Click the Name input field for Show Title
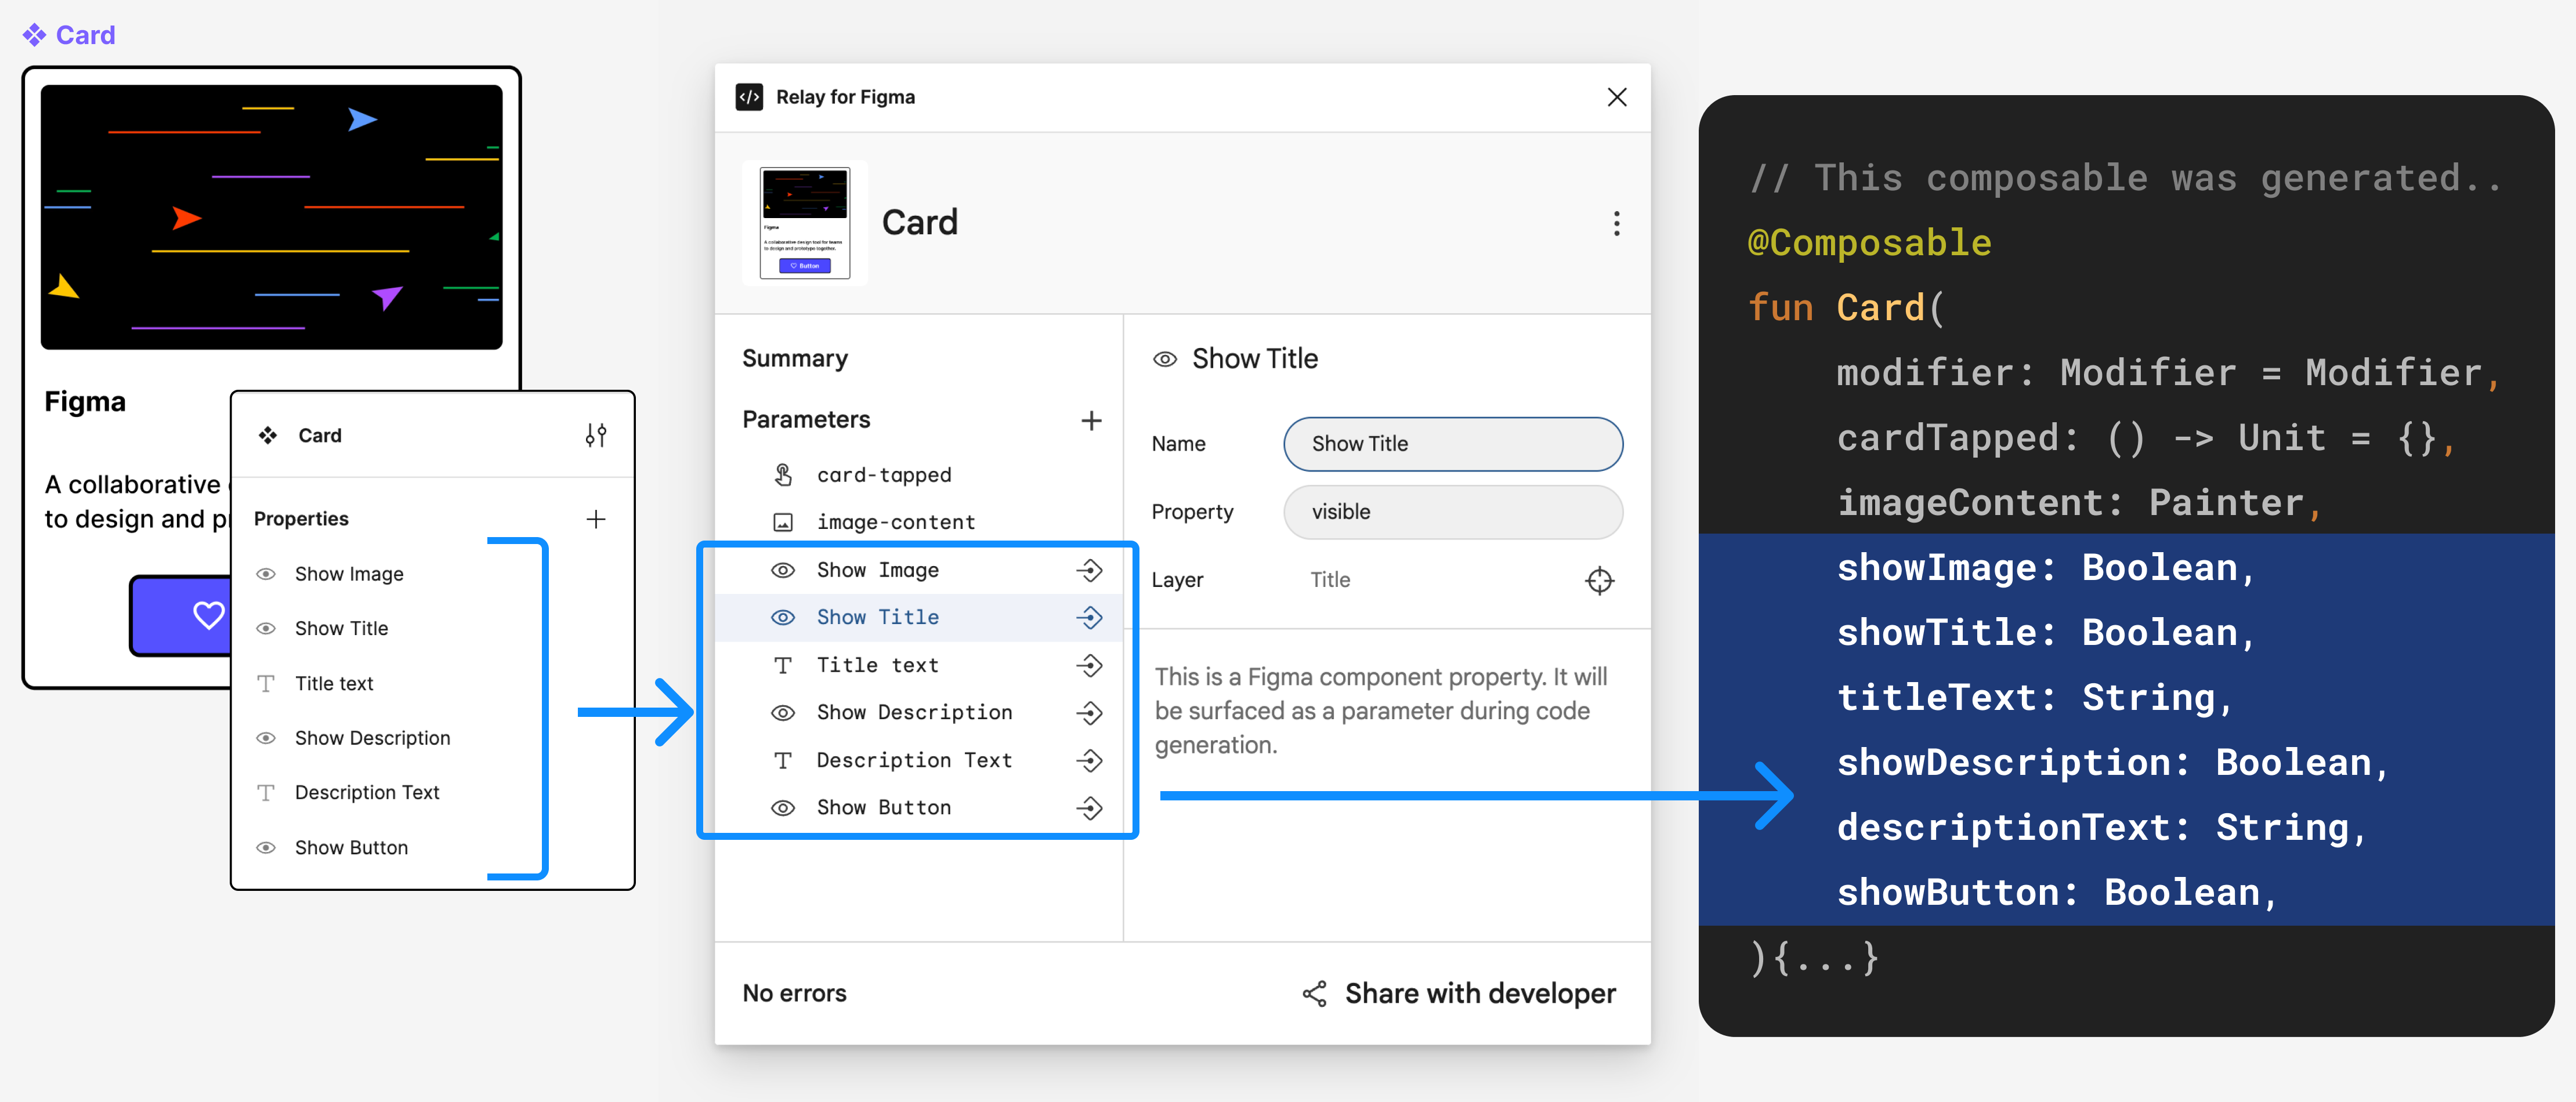This screenshot has height=1102, width=2576. pos(1450,444)
